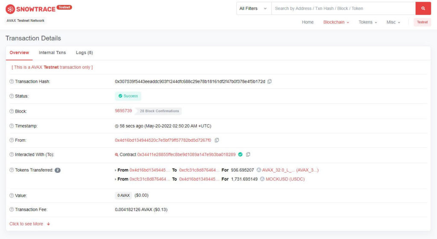Image resolution: width=437 pixels, height=239 pixels.
Task: Click help icon beside Value
Action: (x=12, y=195)
